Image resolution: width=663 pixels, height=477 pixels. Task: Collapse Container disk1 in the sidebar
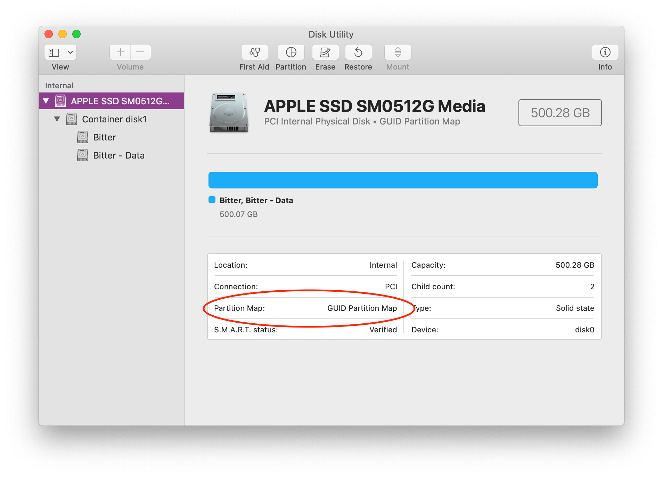57,119
